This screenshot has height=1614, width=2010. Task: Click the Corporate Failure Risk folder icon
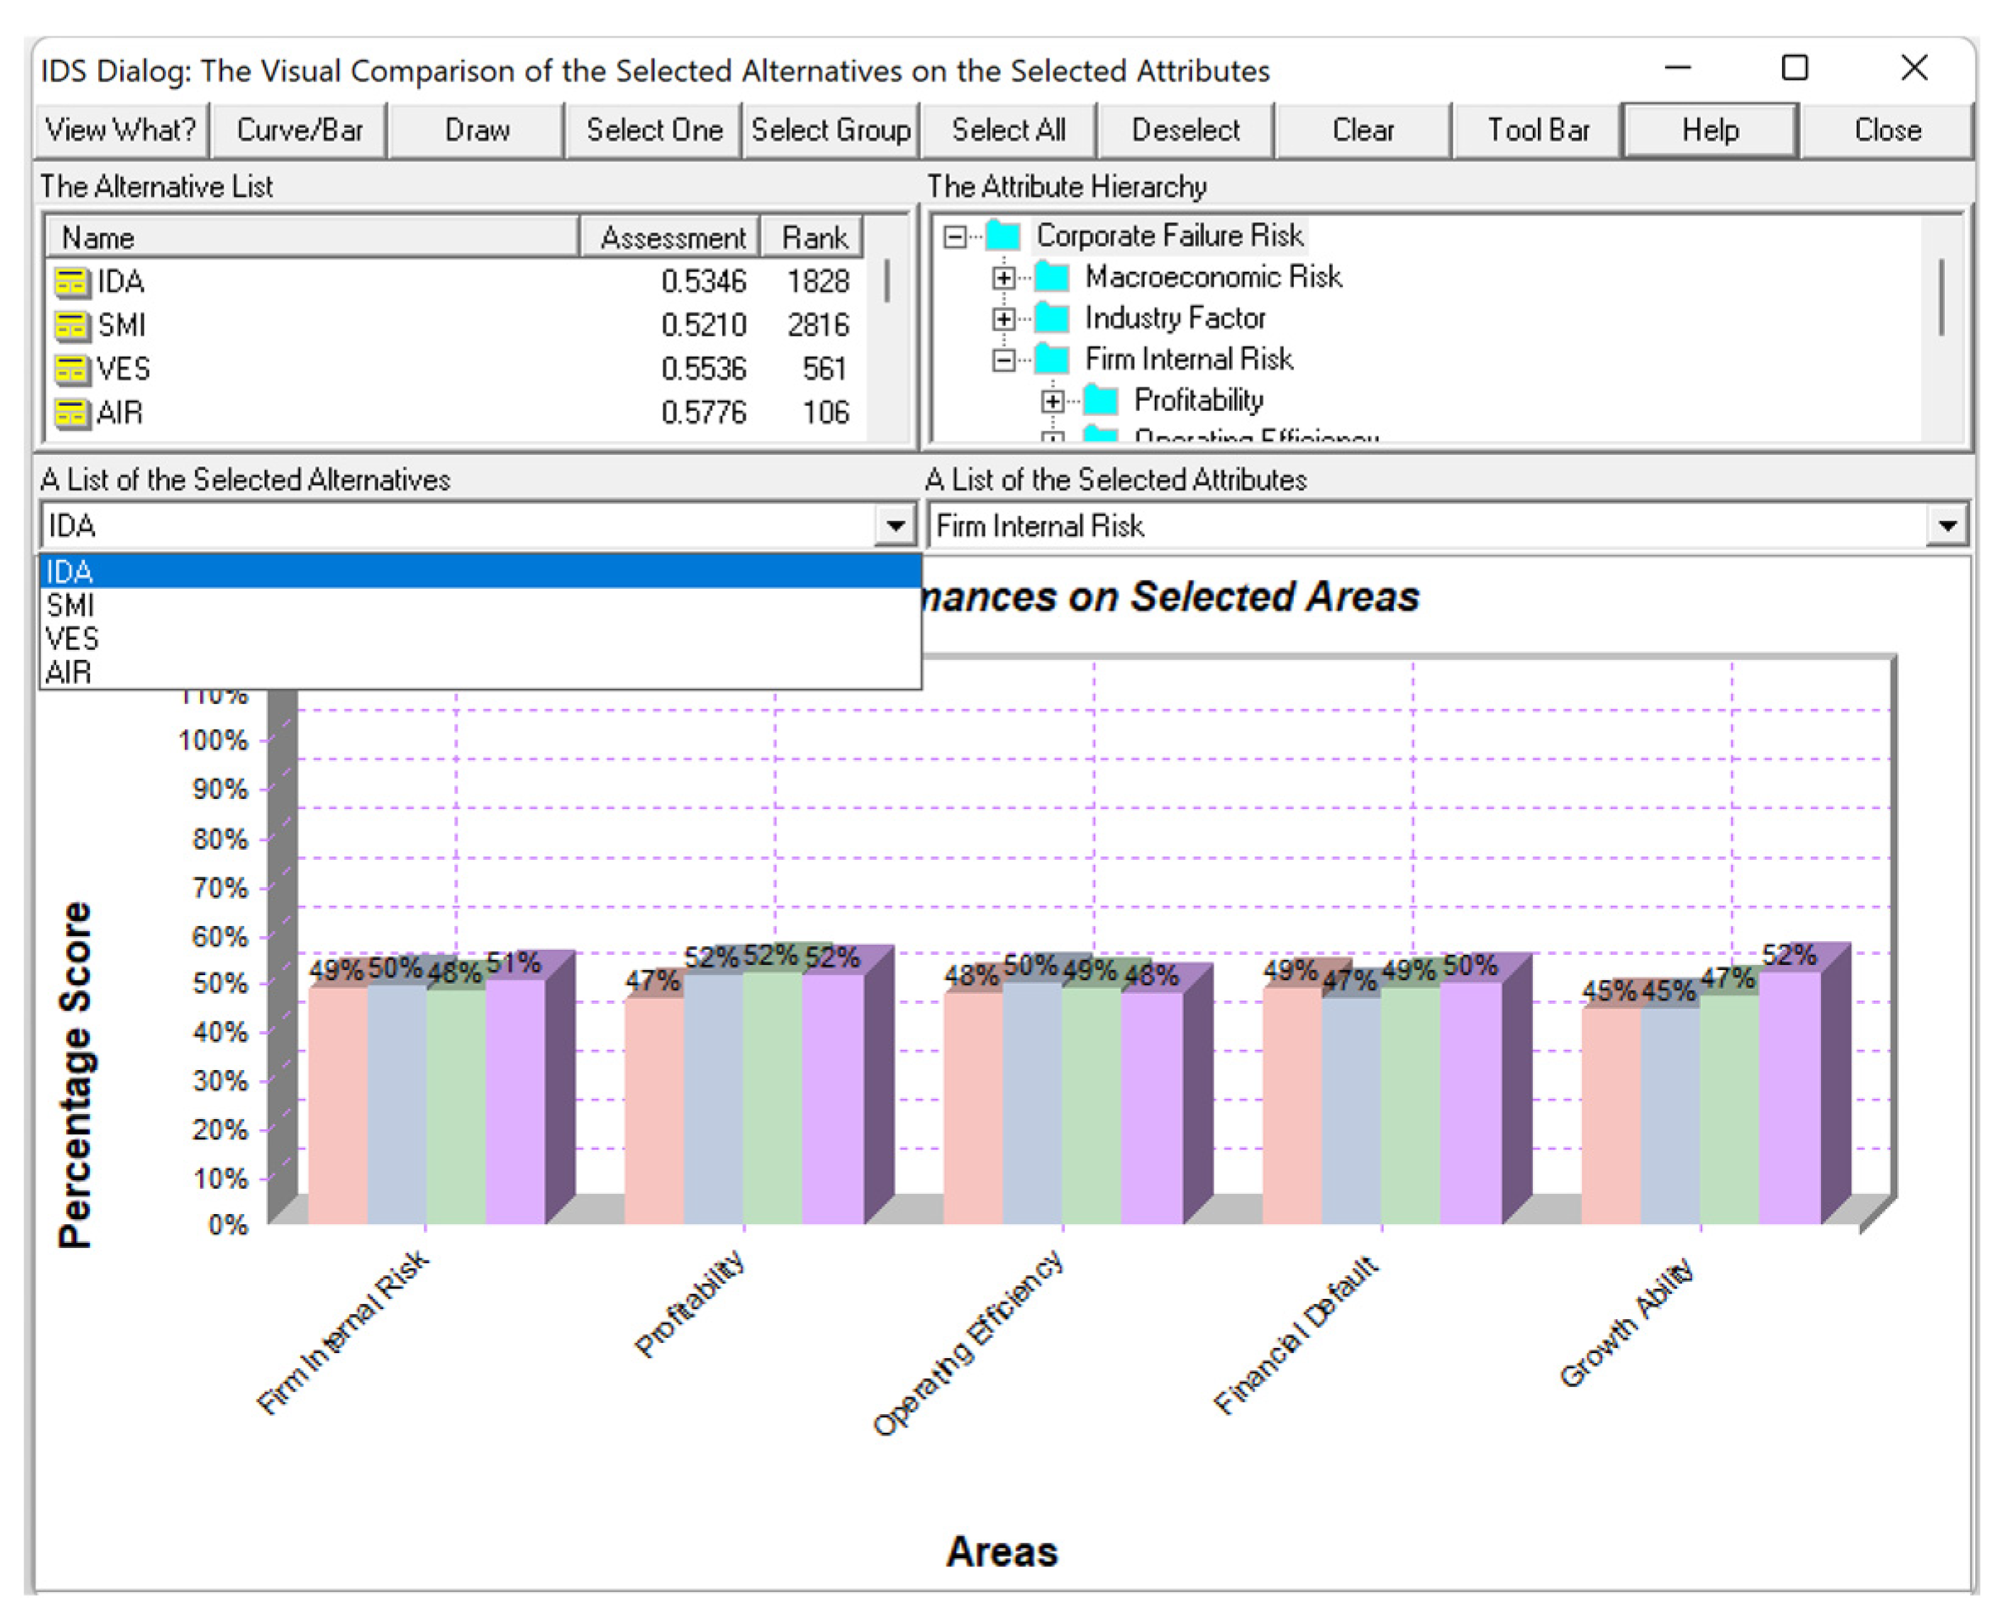pos(1004,236)
